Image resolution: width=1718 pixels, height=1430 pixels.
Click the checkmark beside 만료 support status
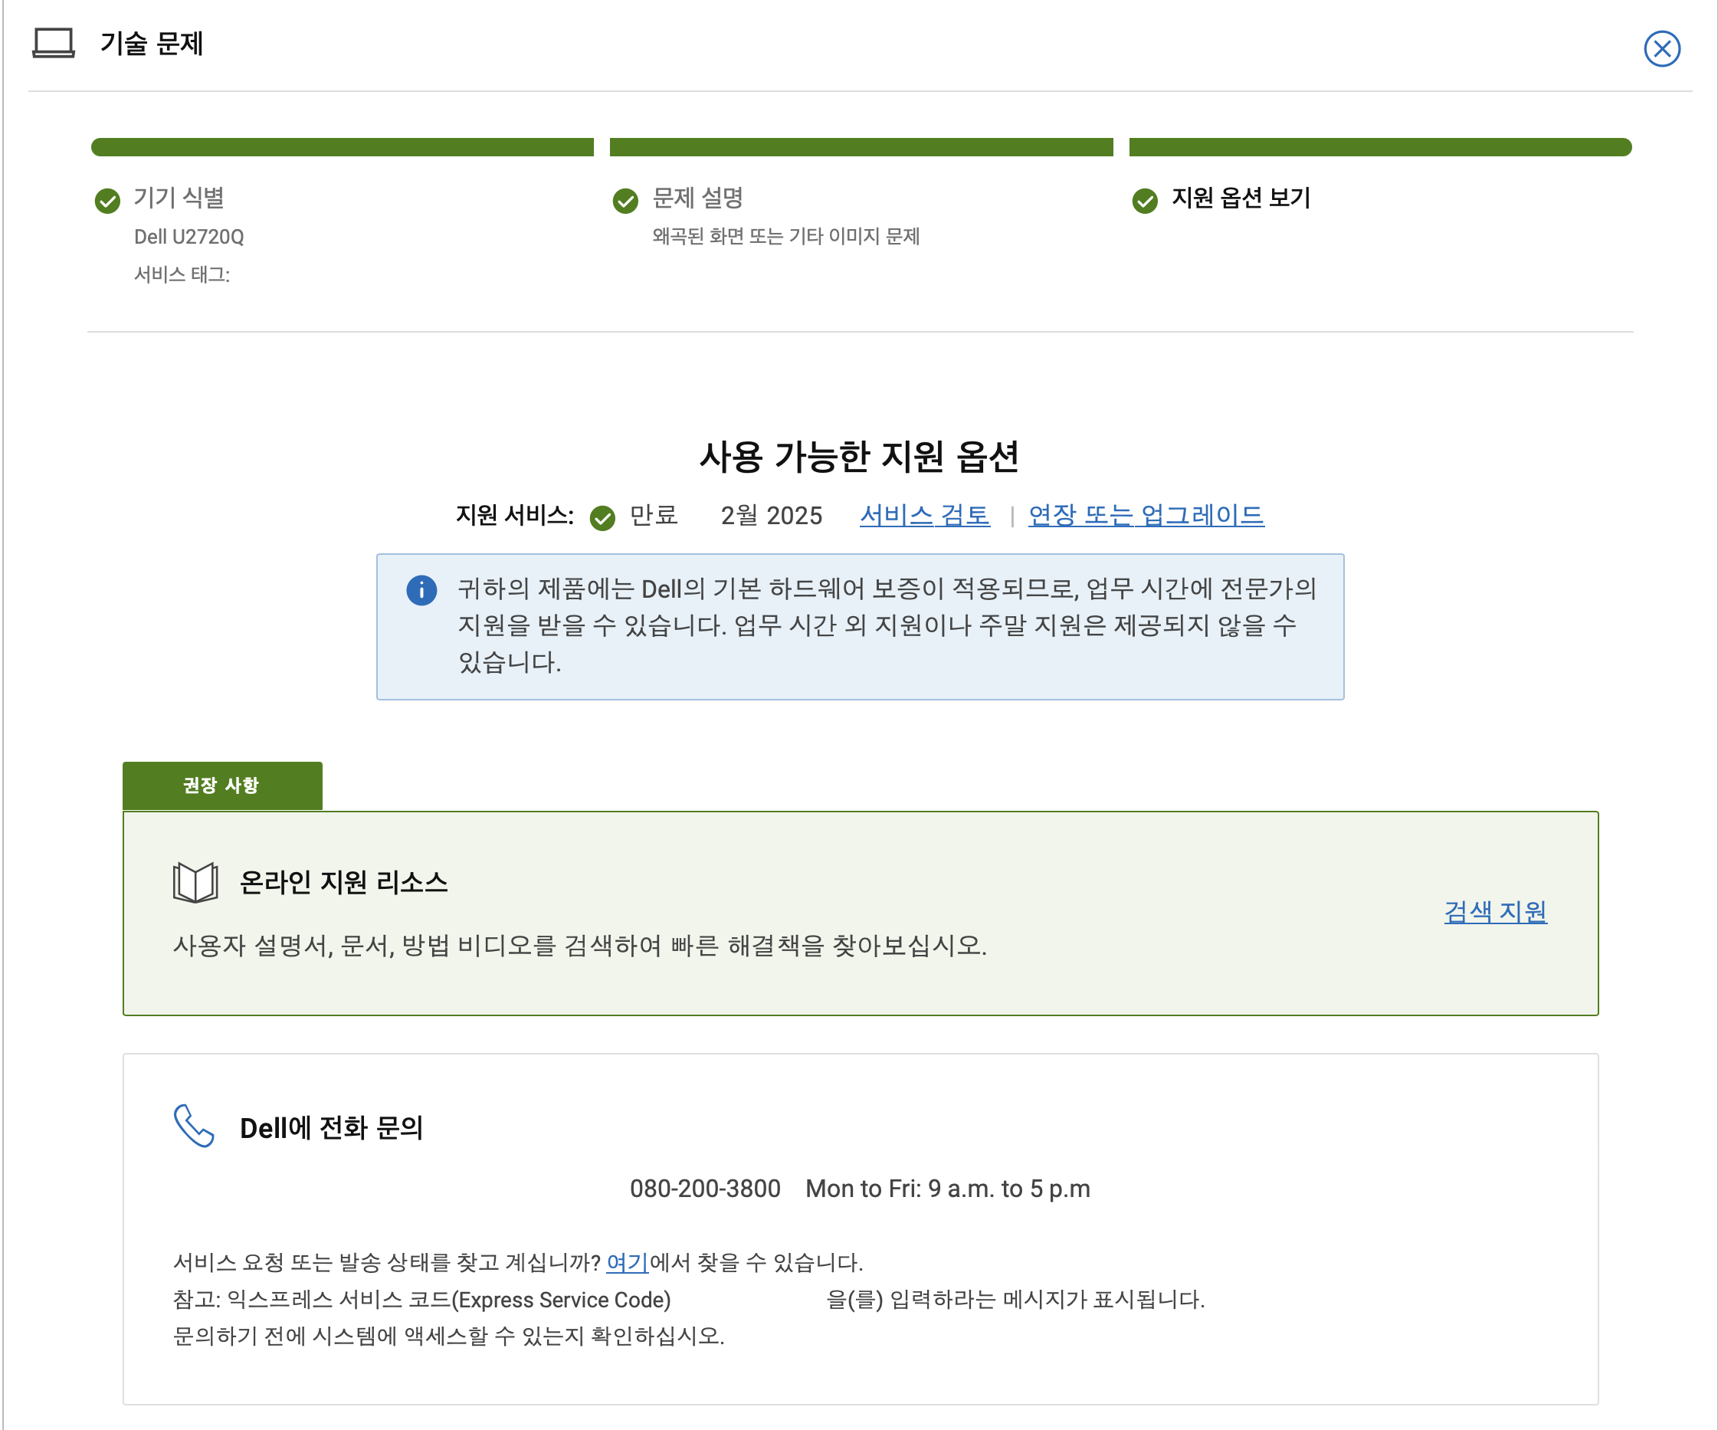coord(603,517)
